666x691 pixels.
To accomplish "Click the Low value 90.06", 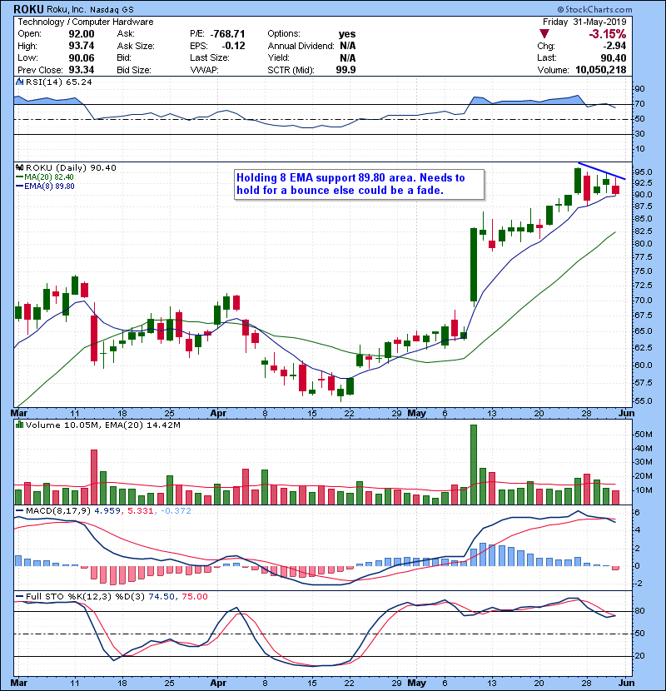I will [x=82, y=57].
